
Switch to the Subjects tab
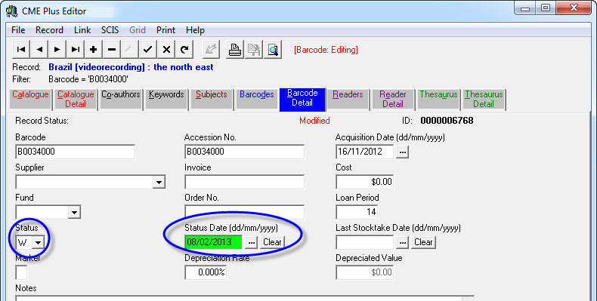[x=212, y=100]
